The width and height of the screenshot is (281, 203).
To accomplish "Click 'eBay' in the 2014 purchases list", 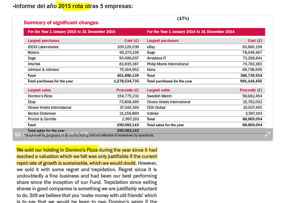I will coord(151,47).
